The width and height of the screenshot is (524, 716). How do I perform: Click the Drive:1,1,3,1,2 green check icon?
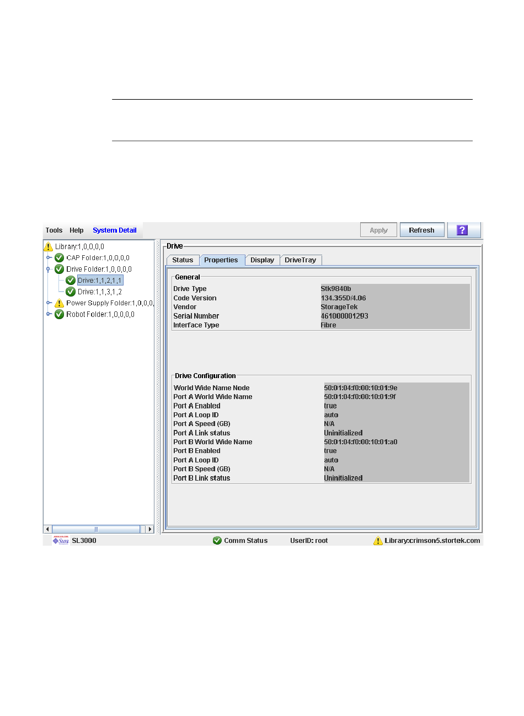click(71, 292)
